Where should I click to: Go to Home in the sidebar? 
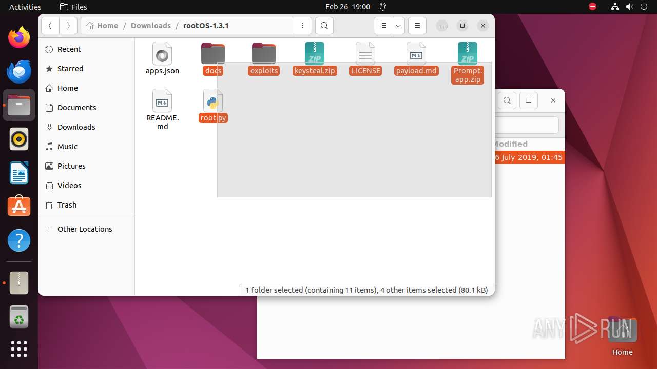click(86, 88)
